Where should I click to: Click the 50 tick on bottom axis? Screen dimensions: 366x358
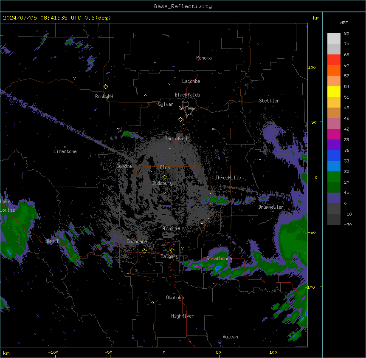coord(218,352)
